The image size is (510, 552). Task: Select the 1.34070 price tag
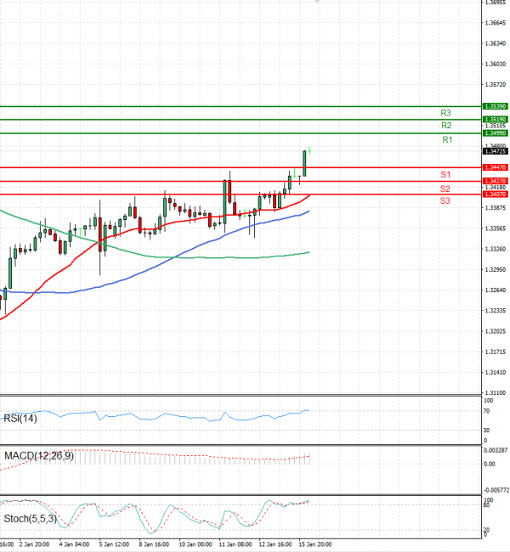(496, 194)
